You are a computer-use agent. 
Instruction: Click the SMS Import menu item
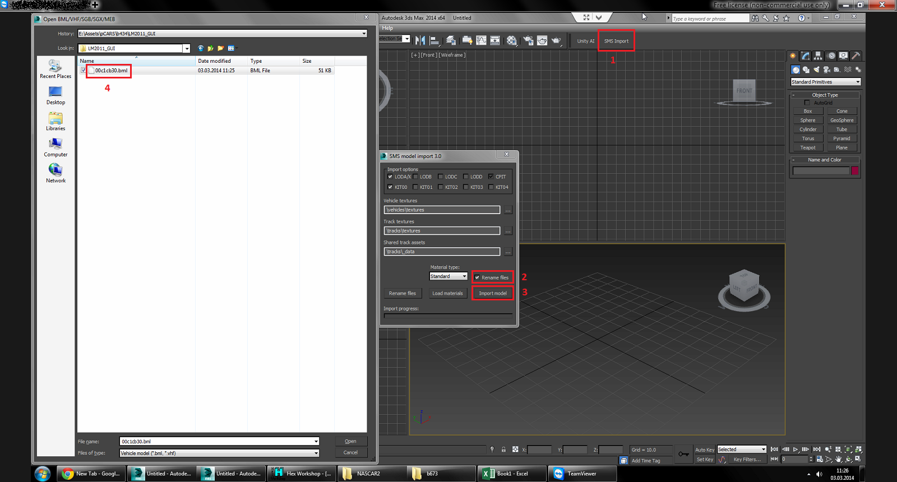click(x=616, y=41)
